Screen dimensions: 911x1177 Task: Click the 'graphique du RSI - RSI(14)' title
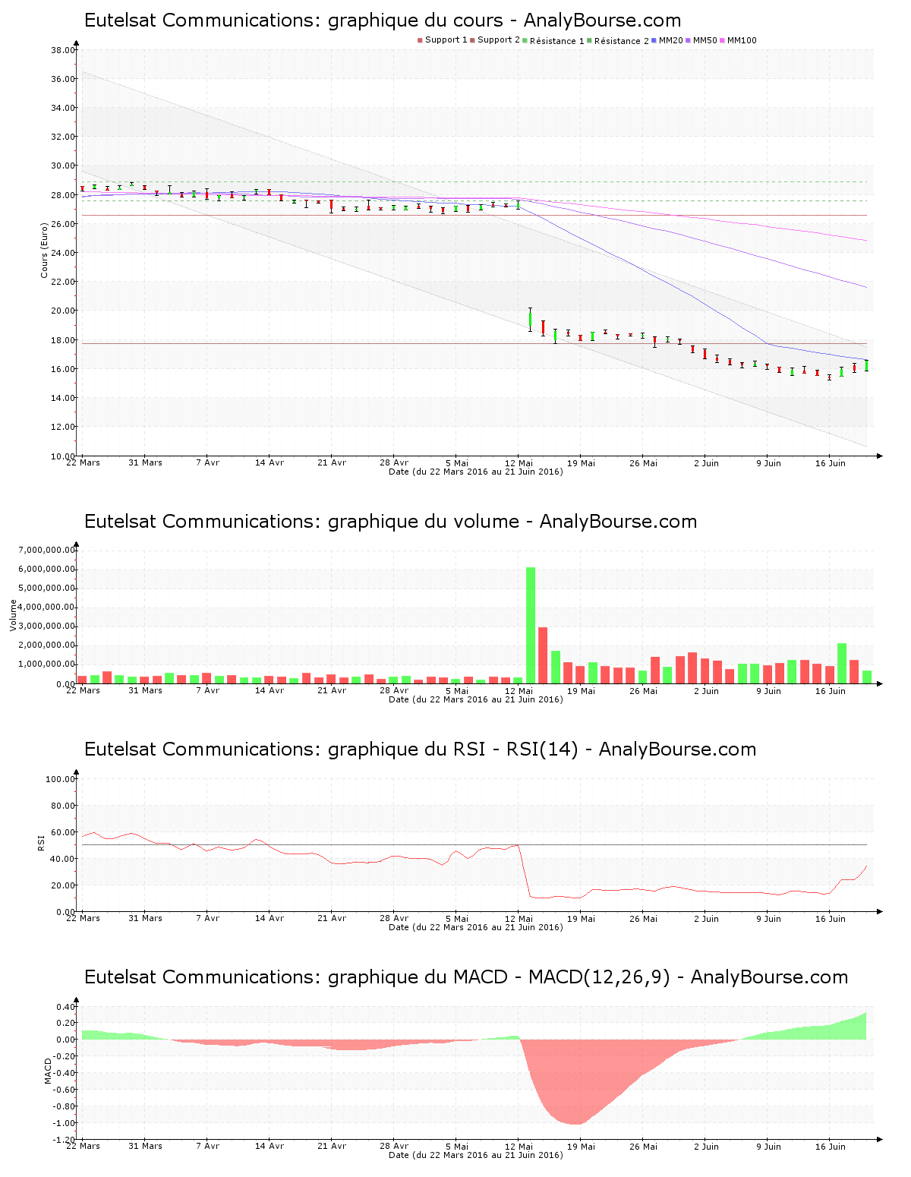420,749
